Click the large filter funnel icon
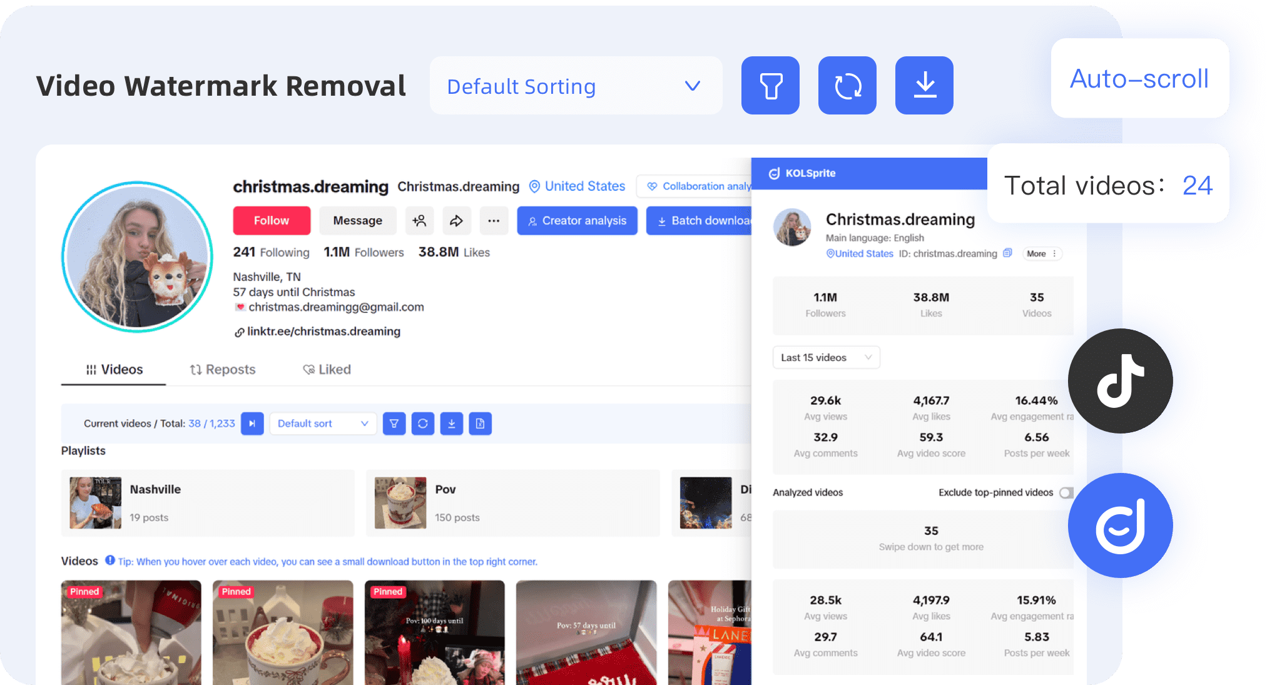 pyautogui.click(x=770, y=86)
